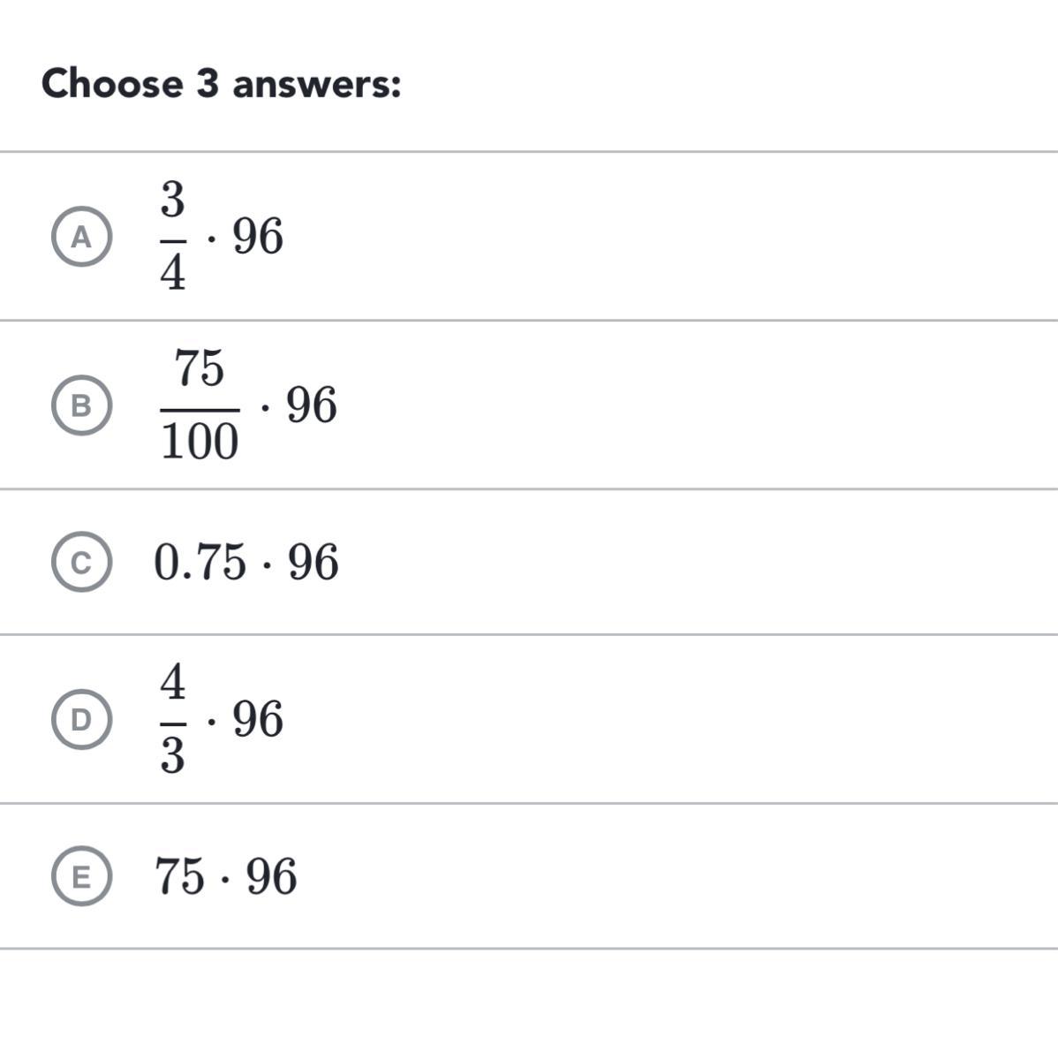1058x1060 pixels.
Task: Mark the circle labeled E
Action: click(81, 877)
